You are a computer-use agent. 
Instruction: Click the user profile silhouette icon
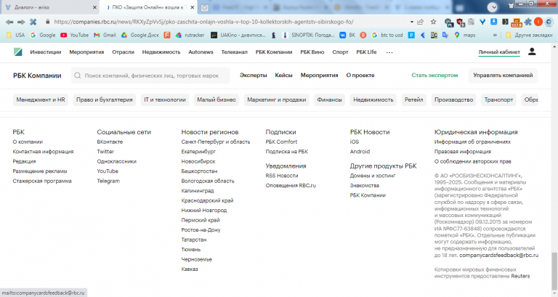pos(532,52)
